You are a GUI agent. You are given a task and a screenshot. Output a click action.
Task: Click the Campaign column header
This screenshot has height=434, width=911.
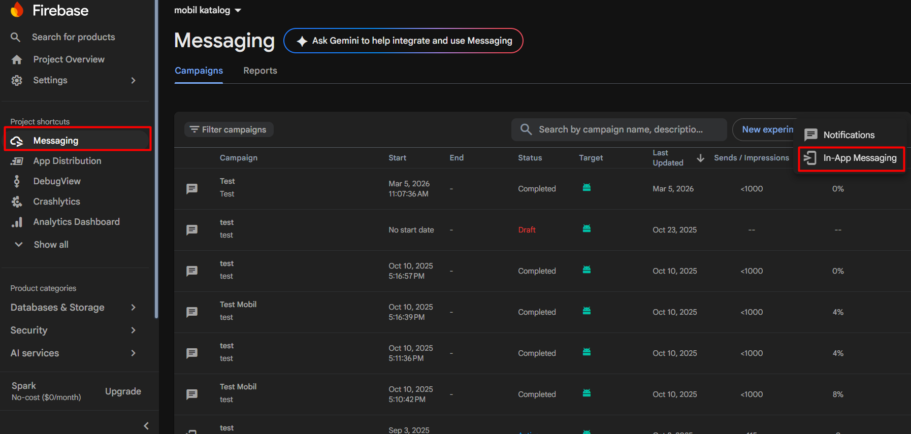tap(239, 158)
